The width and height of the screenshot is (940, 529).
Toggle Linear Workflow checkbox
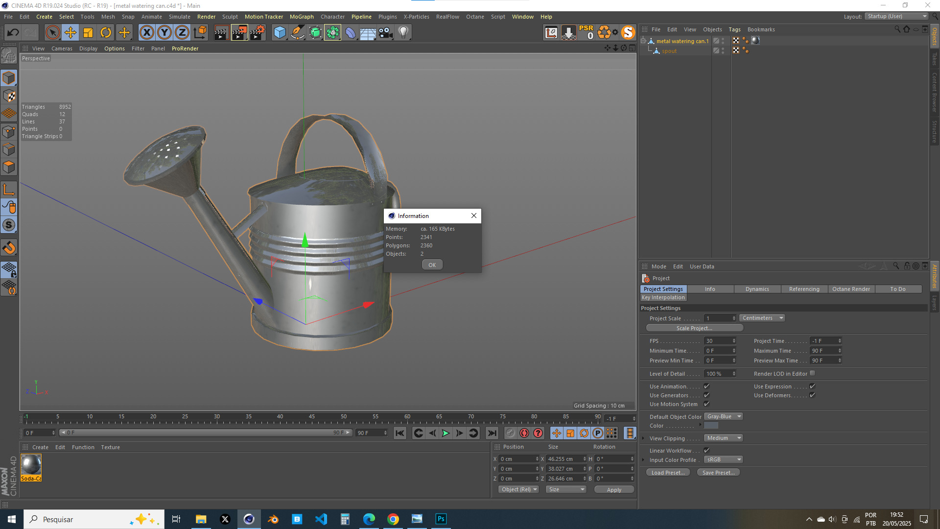pyautogui.click(x=706, y=451)
